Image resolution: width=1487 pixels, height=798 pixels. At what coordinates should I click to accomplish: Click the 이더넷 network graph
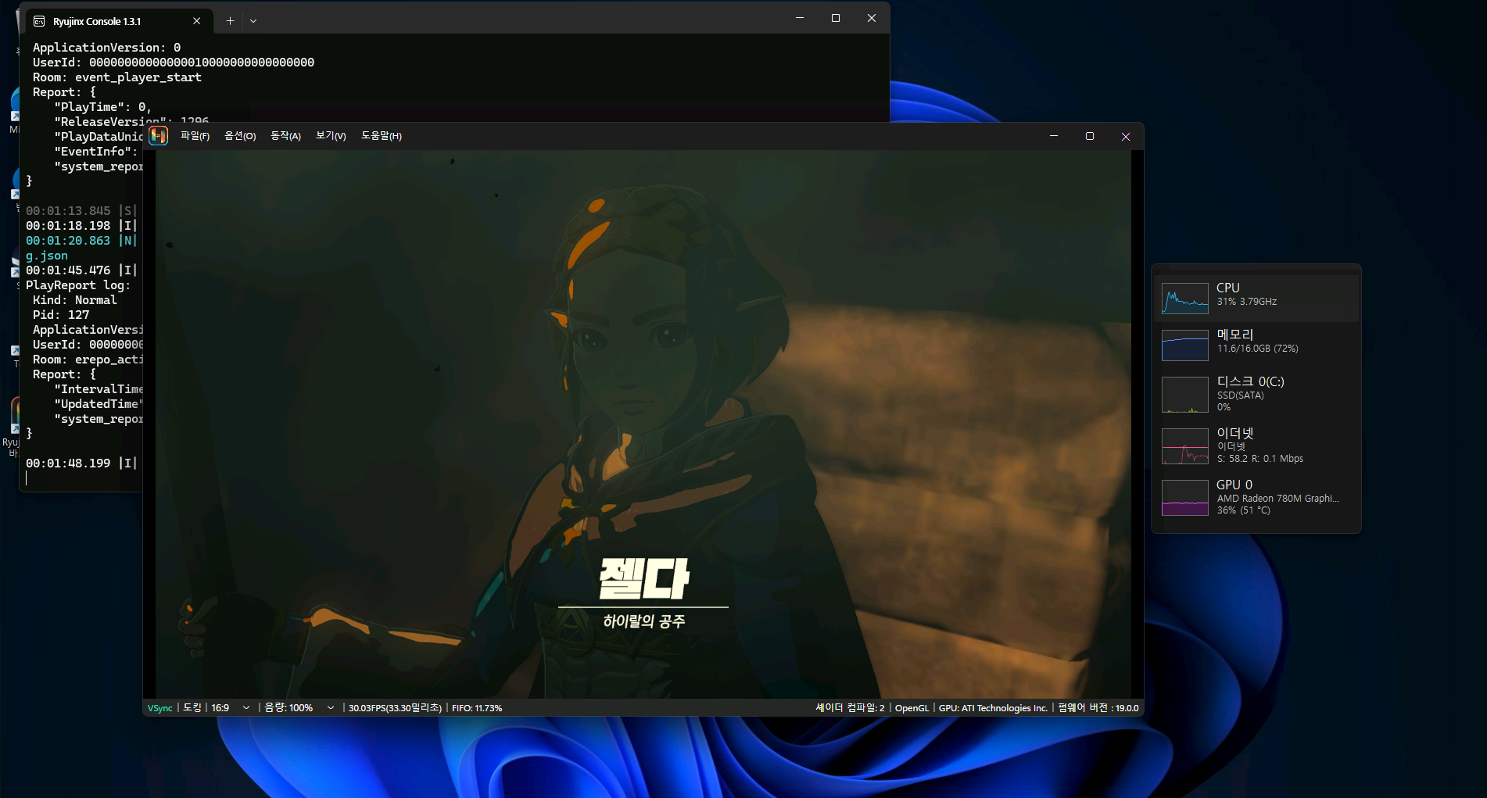pyautogui.click(x=1184, y=446)
